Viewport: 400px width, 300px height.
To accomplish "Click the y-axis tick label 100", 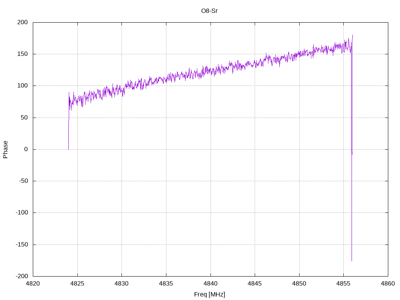I will pyautogui.click(x=22, y=86).
